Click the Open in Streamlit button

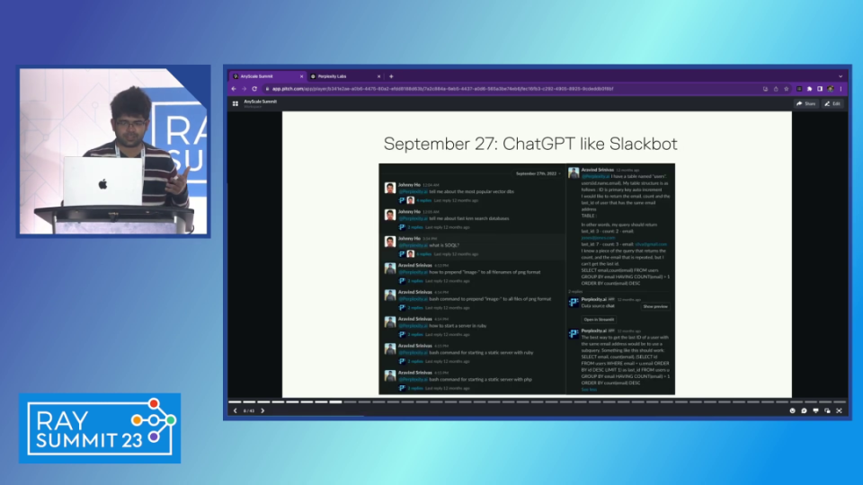coord(599,320)
